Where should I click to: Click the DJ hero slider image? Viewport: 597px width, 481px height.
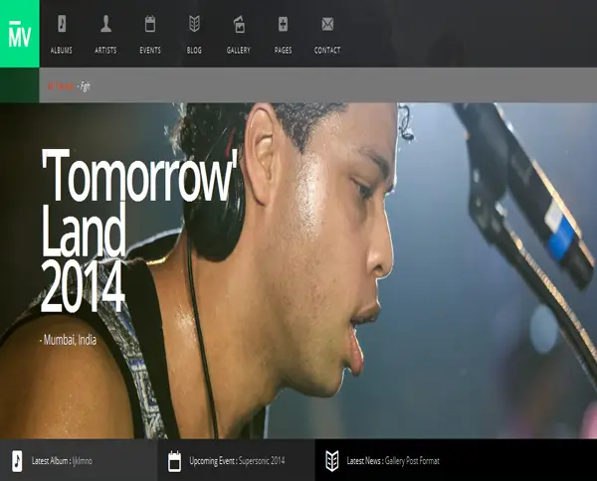[298, 270]
